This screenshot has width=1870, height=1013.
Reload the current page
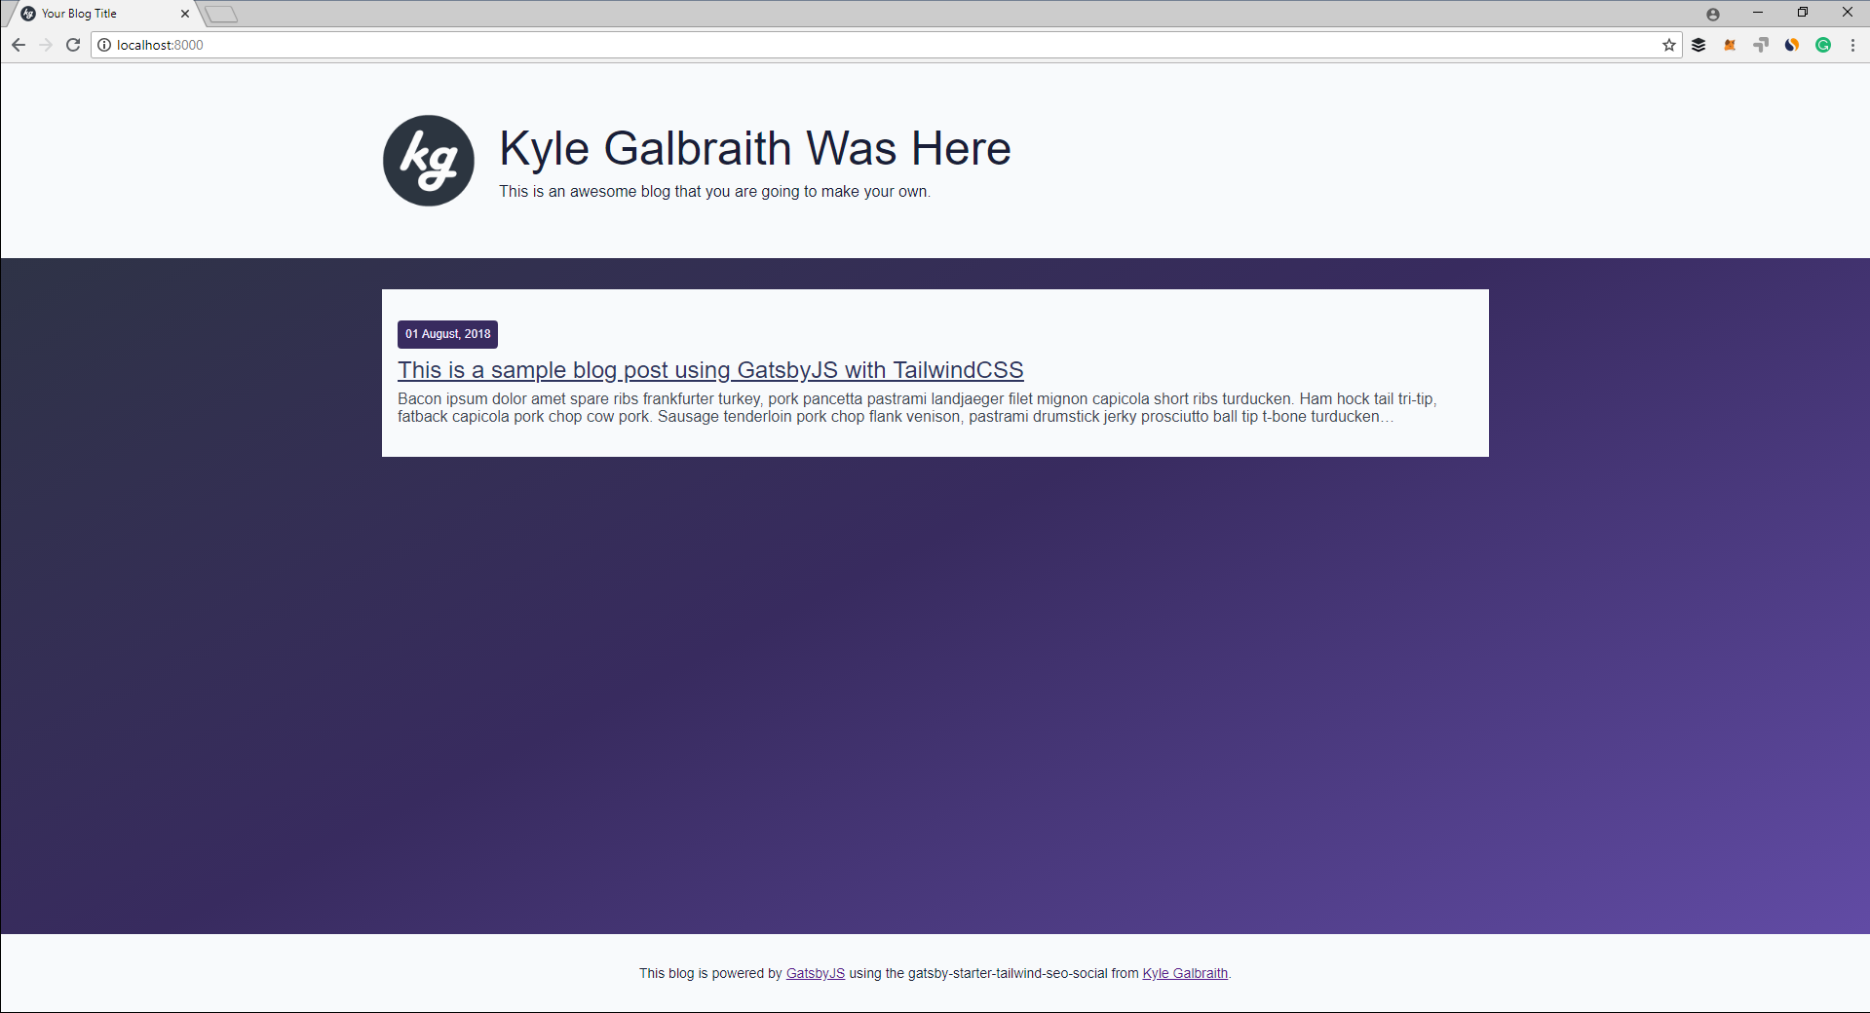[x=73, y=45]
